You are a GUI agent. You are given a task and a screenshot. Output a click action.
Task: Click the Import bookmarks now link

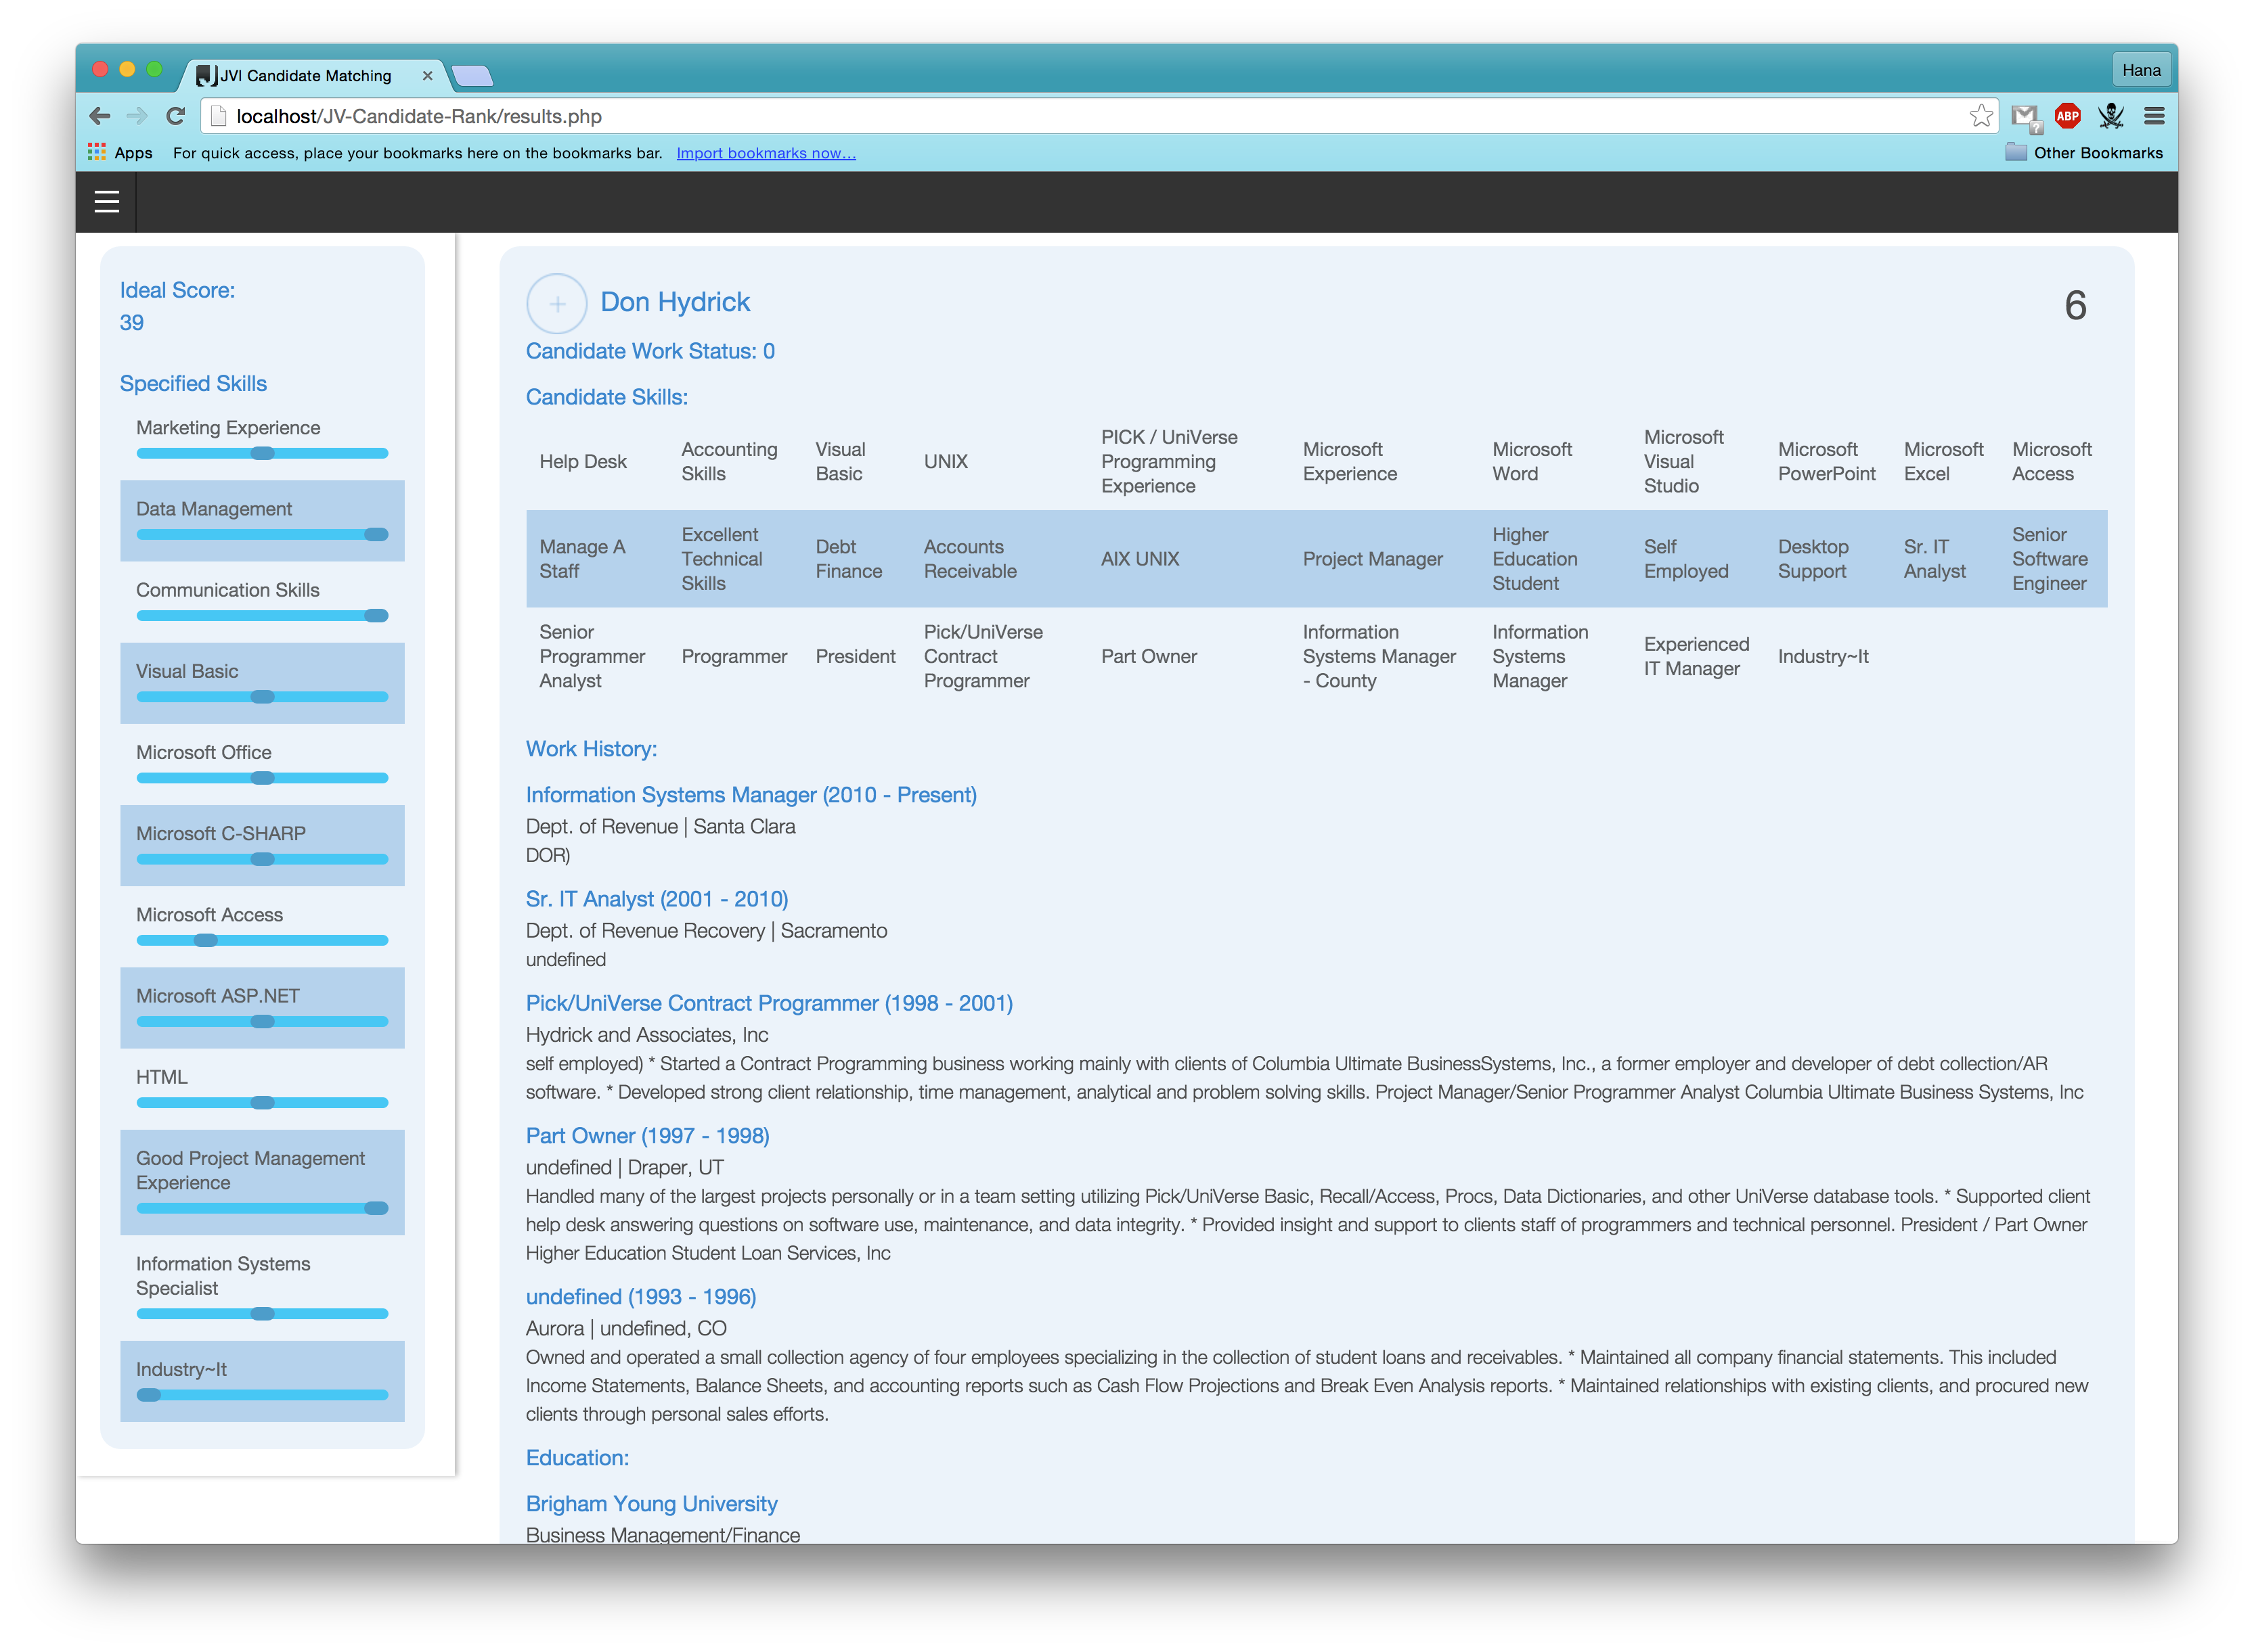(x=766, y=153)
